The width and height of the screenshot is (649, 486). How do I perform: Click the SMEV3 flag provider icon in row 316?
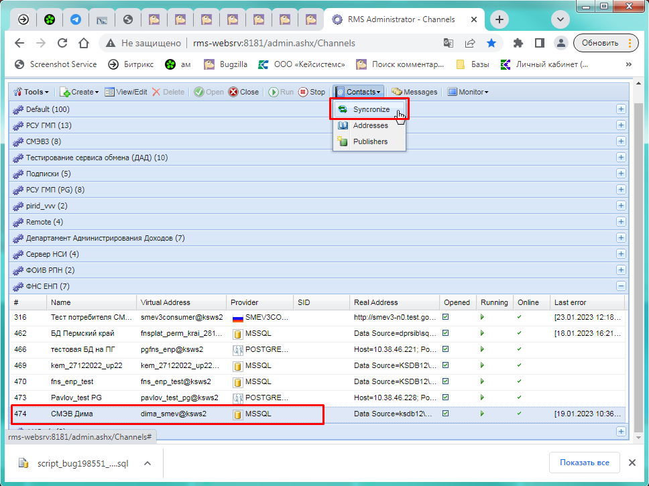click(x=237, y=318)
